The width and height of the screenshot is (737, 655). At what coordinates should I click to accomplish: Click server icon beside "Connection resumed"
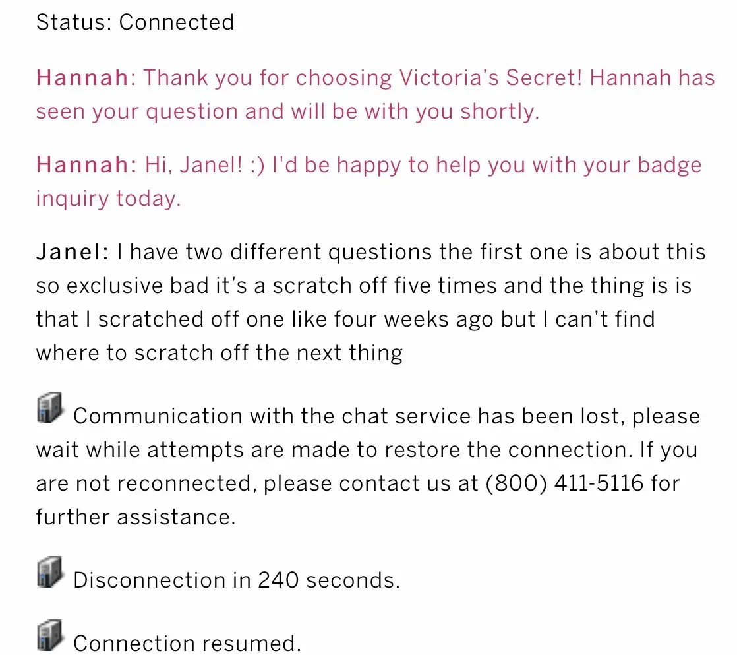tap(49, 634)
